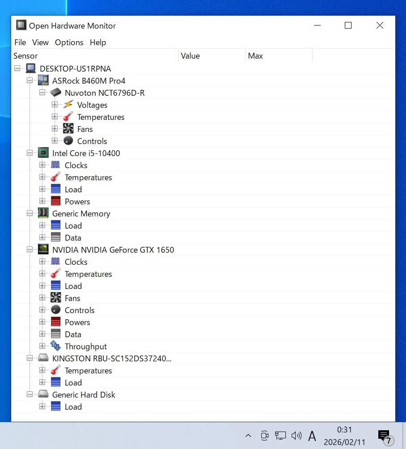Open the File menu
The image size is (406, 449).
pyautogui.click(x=20, y=42)
